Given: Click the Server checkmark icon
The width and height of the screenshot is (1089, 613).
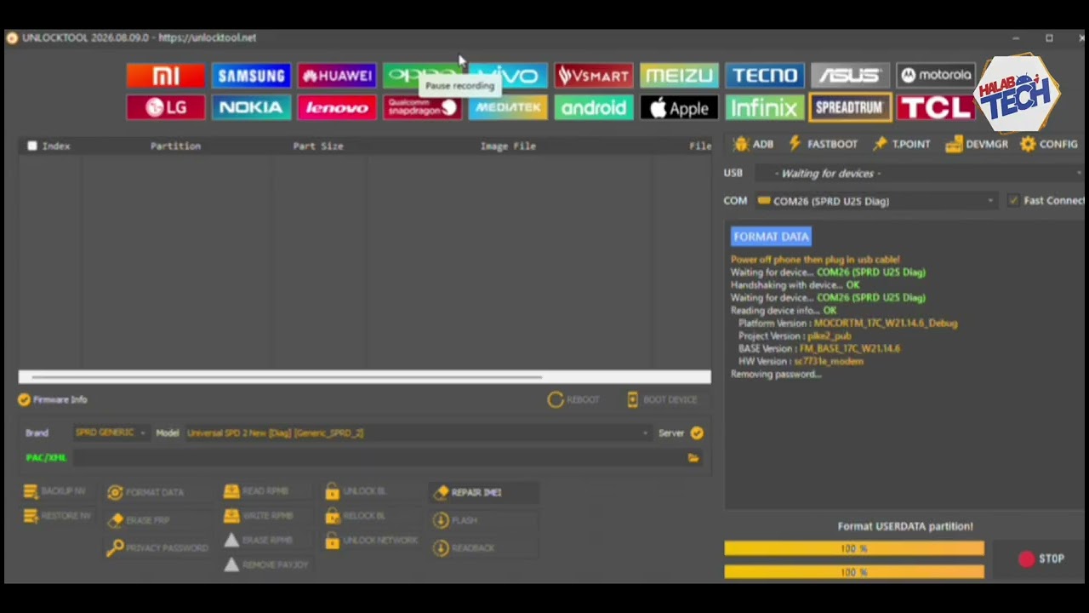Looking at the screenshot, I should [x=697, y=433].
